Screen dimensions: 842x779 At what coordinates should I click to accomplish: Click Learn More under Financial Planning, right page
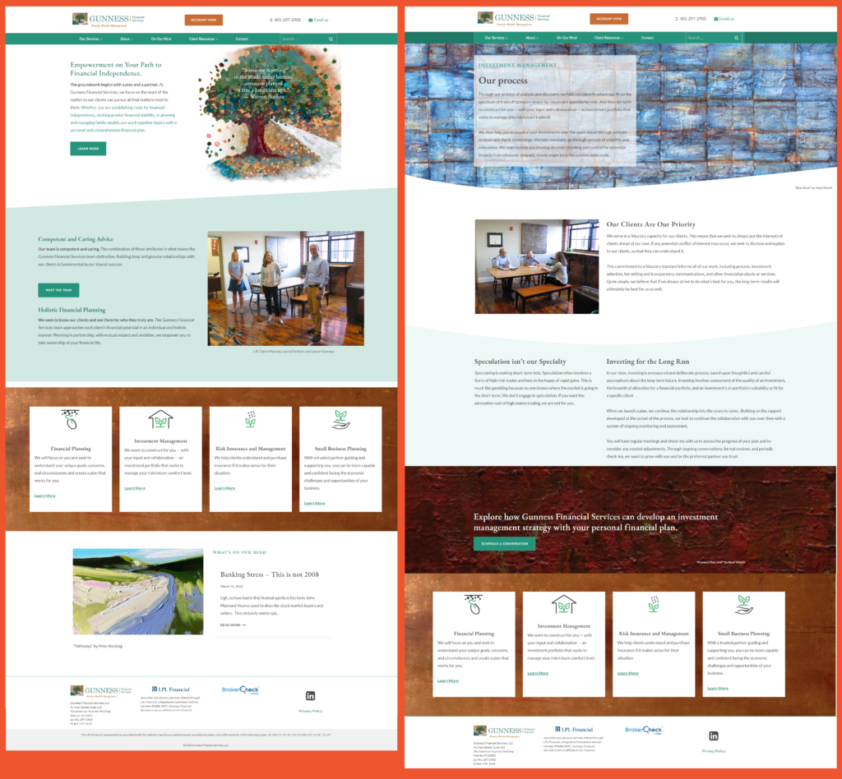[448, 681]
